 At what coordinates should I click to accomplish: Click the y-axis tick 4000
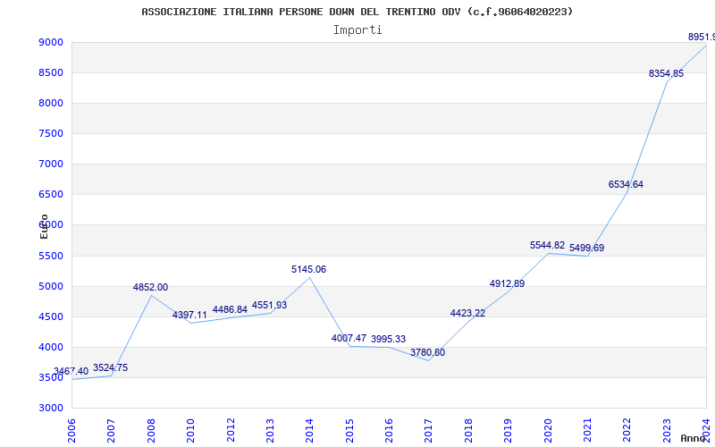point(51,347)
